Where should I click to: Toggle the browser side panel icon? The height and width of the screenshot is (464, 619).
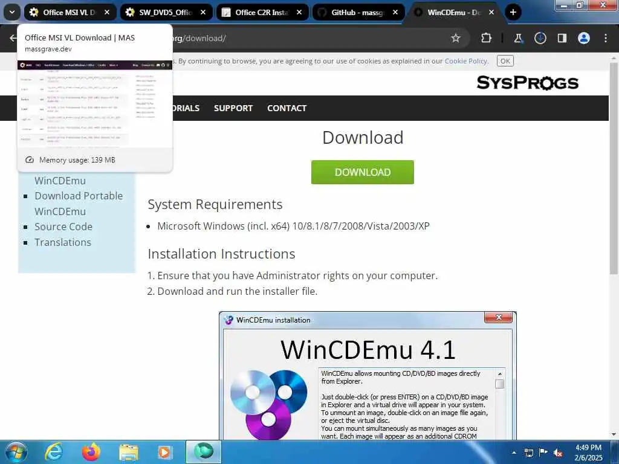[x=562, y=38]
